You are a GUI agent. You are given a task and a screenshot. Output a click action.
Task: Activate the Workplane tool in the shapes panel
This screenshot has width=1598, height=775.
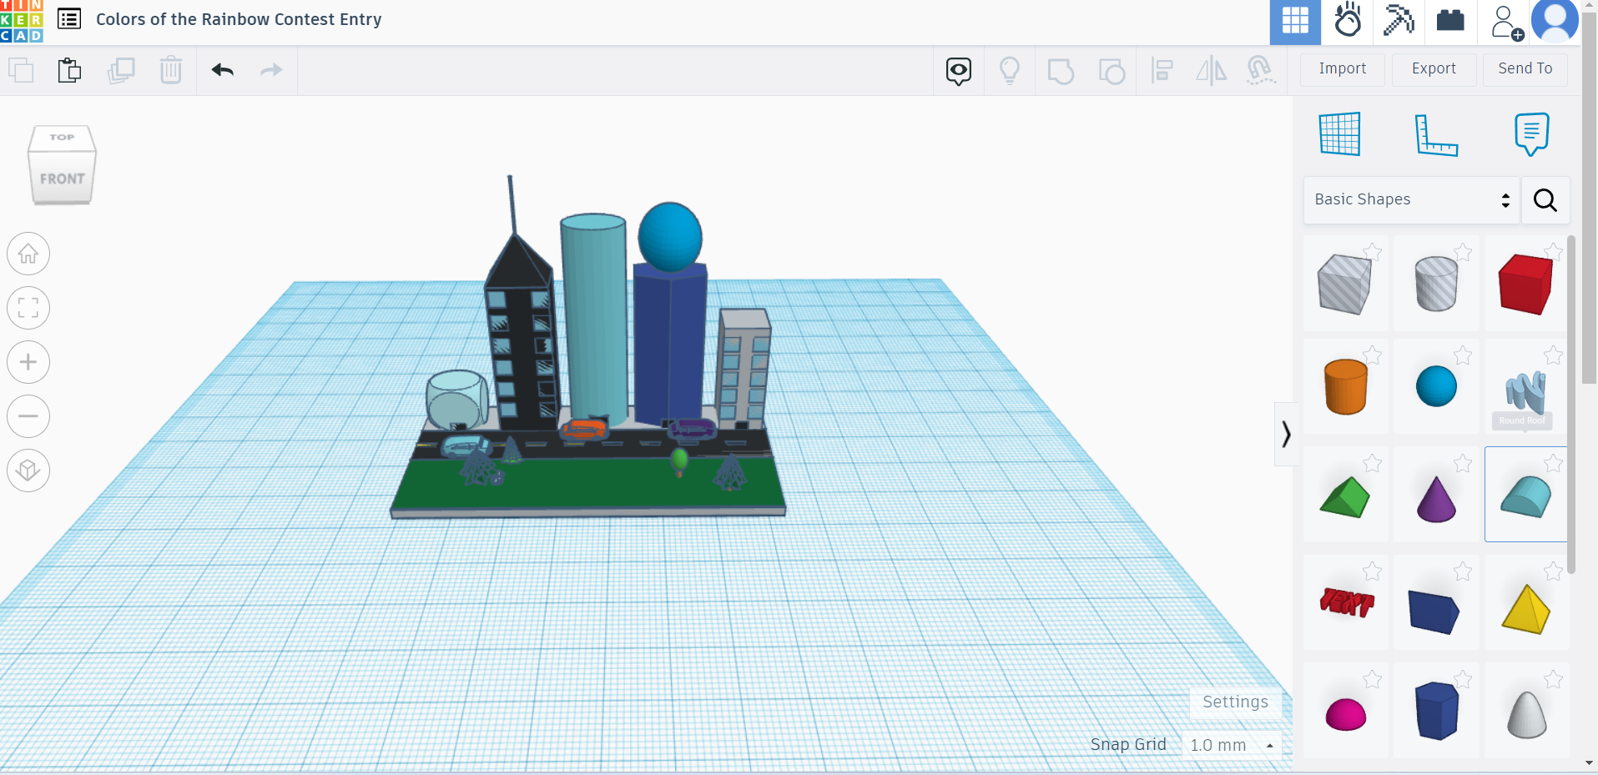(x=1338, y=133)
